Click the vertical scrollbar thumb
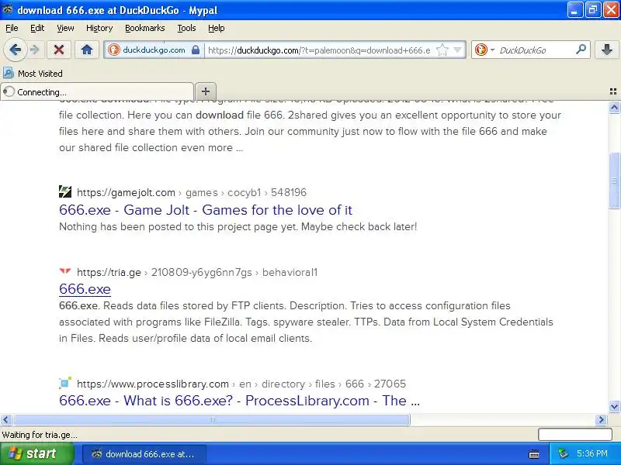621x465 pixels. pyautogui.click(x=614, y=180)
